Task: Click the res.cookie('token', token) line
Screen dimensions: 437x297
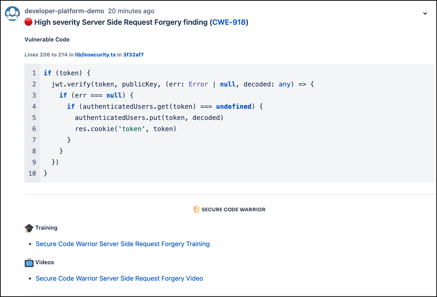Action: tap(126, 129)
